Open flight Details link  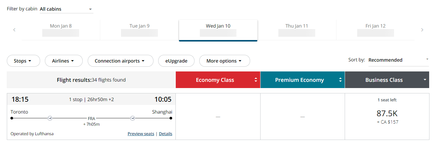point(166,134)
